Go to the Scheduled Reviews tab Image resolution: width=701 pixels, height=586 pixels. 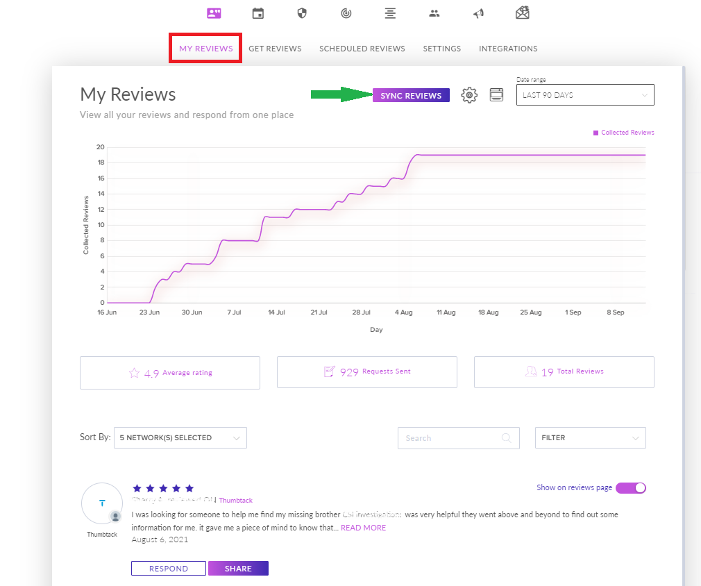(x=362, y=49)
